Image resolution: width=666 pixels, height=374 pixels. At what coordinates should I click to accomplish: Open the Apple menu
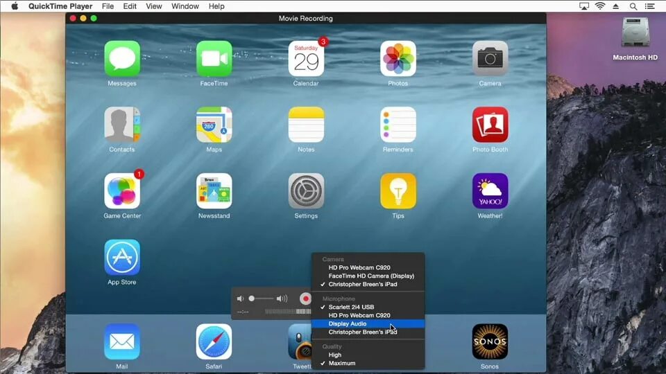click(x=15, y=6)
